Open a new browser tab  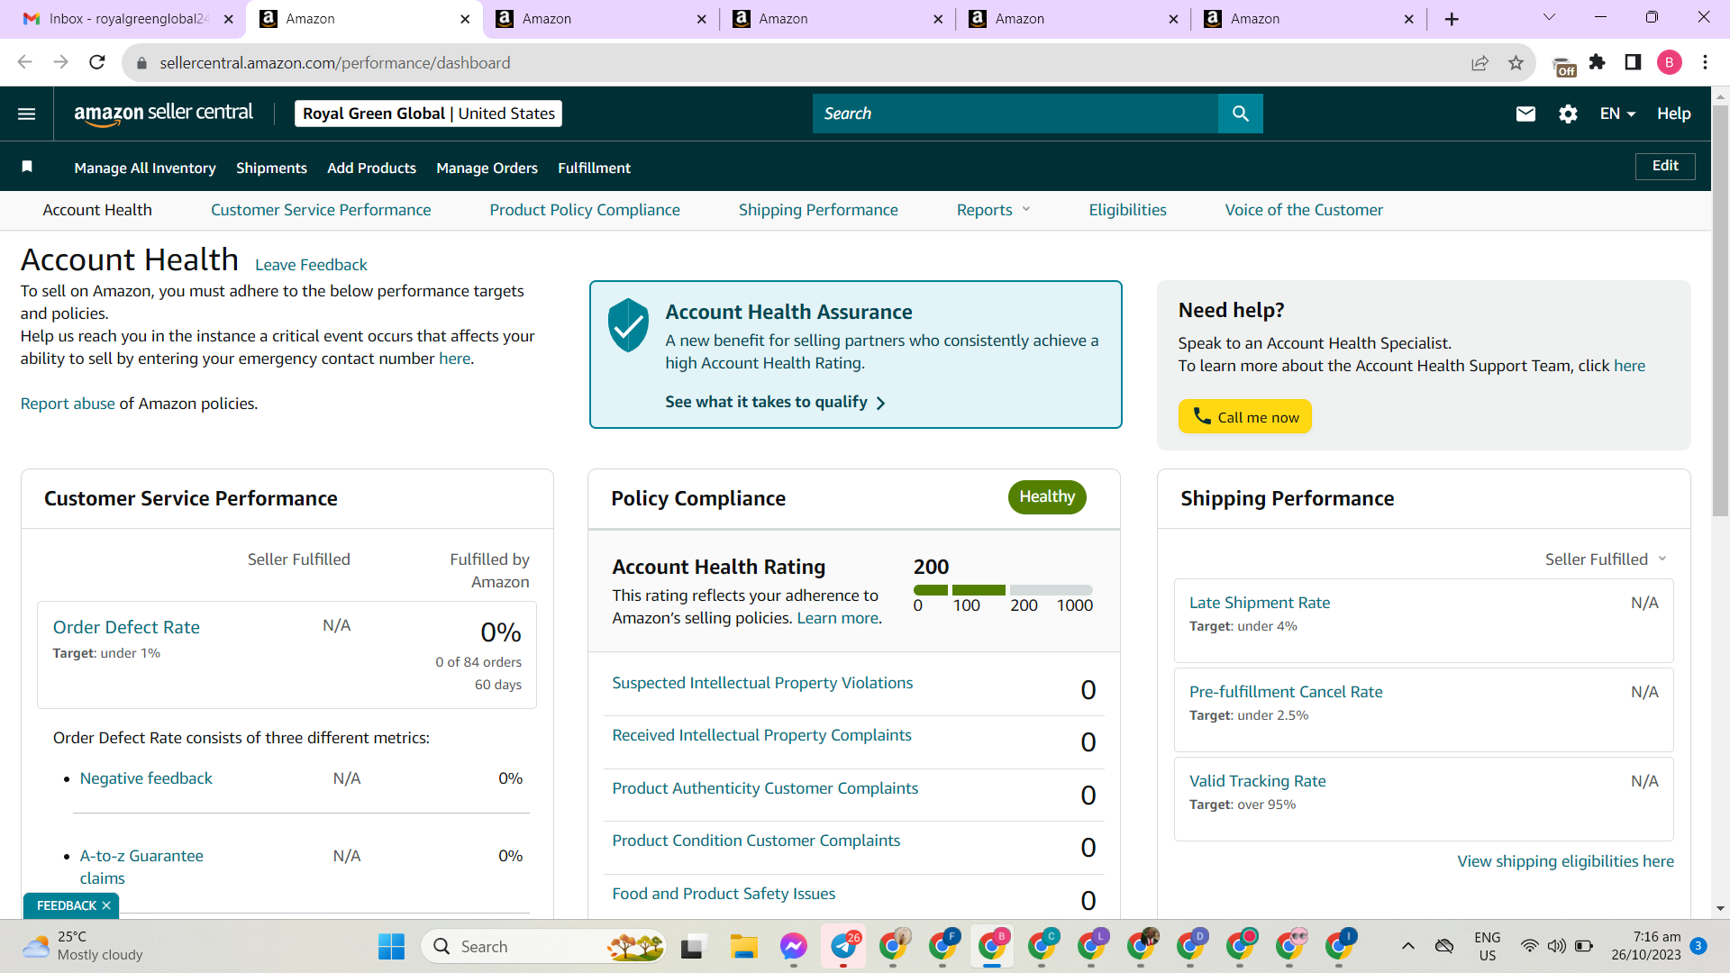1452,19
